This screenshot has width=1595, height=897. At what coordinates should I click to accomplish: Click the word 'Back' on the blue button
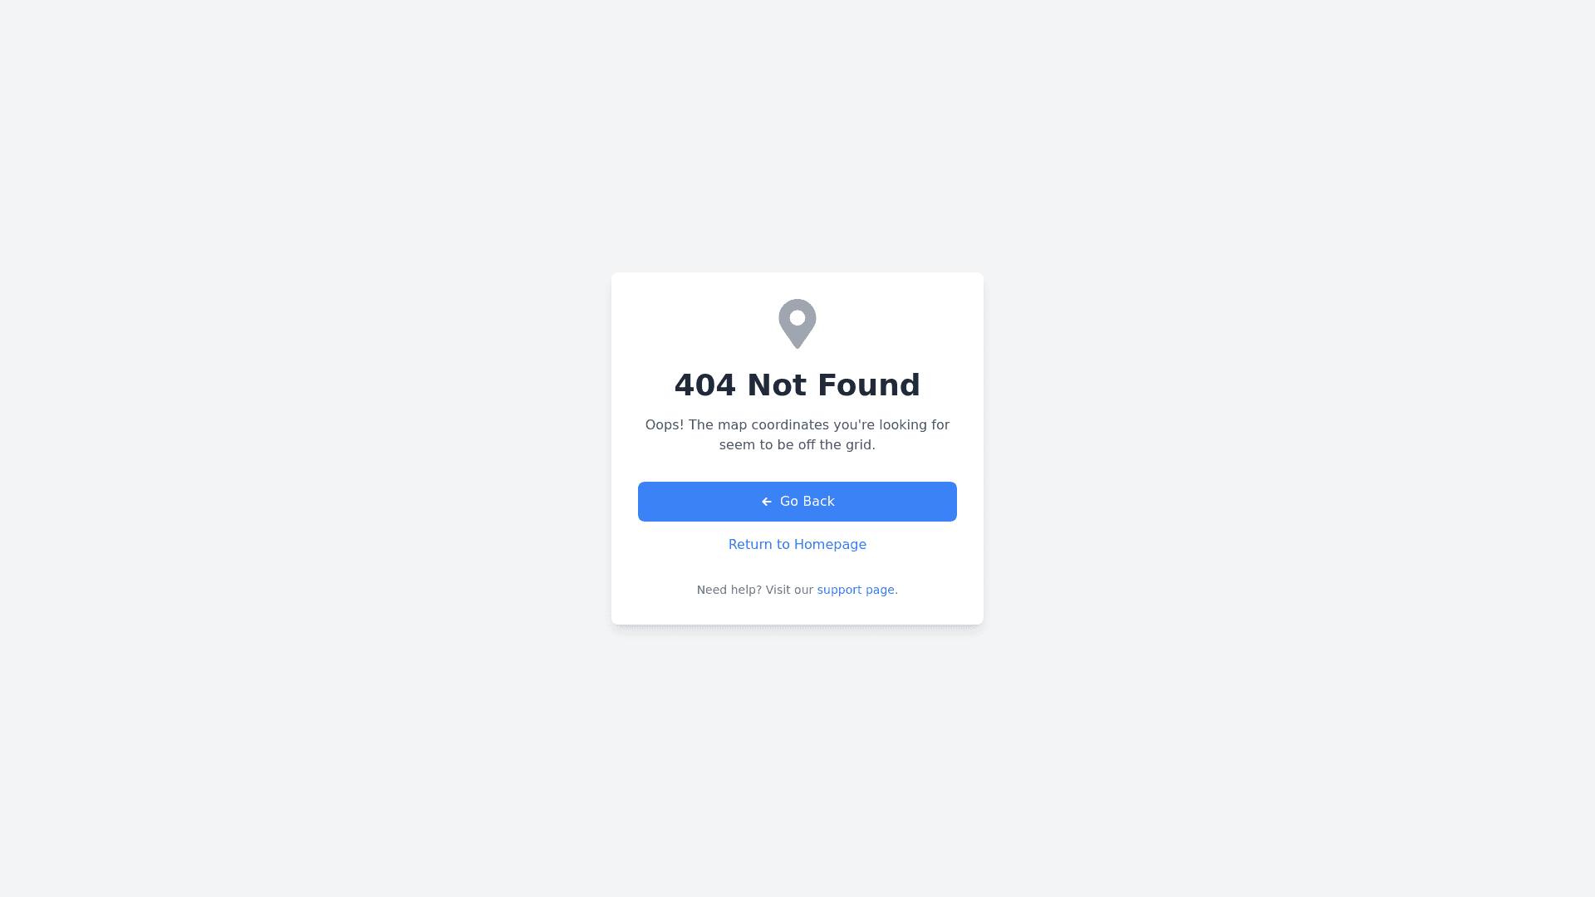[x=818, y=502]
